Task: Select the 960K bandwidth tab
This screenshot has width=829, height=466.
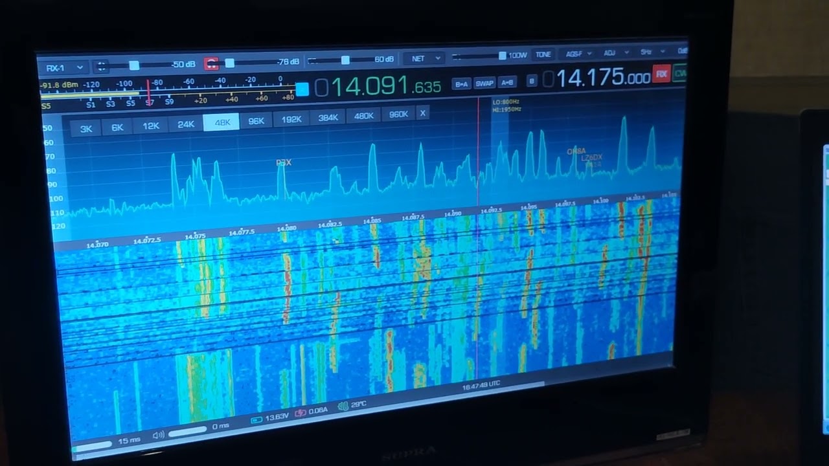Action: pyautogui.click(x=398, y=115)
